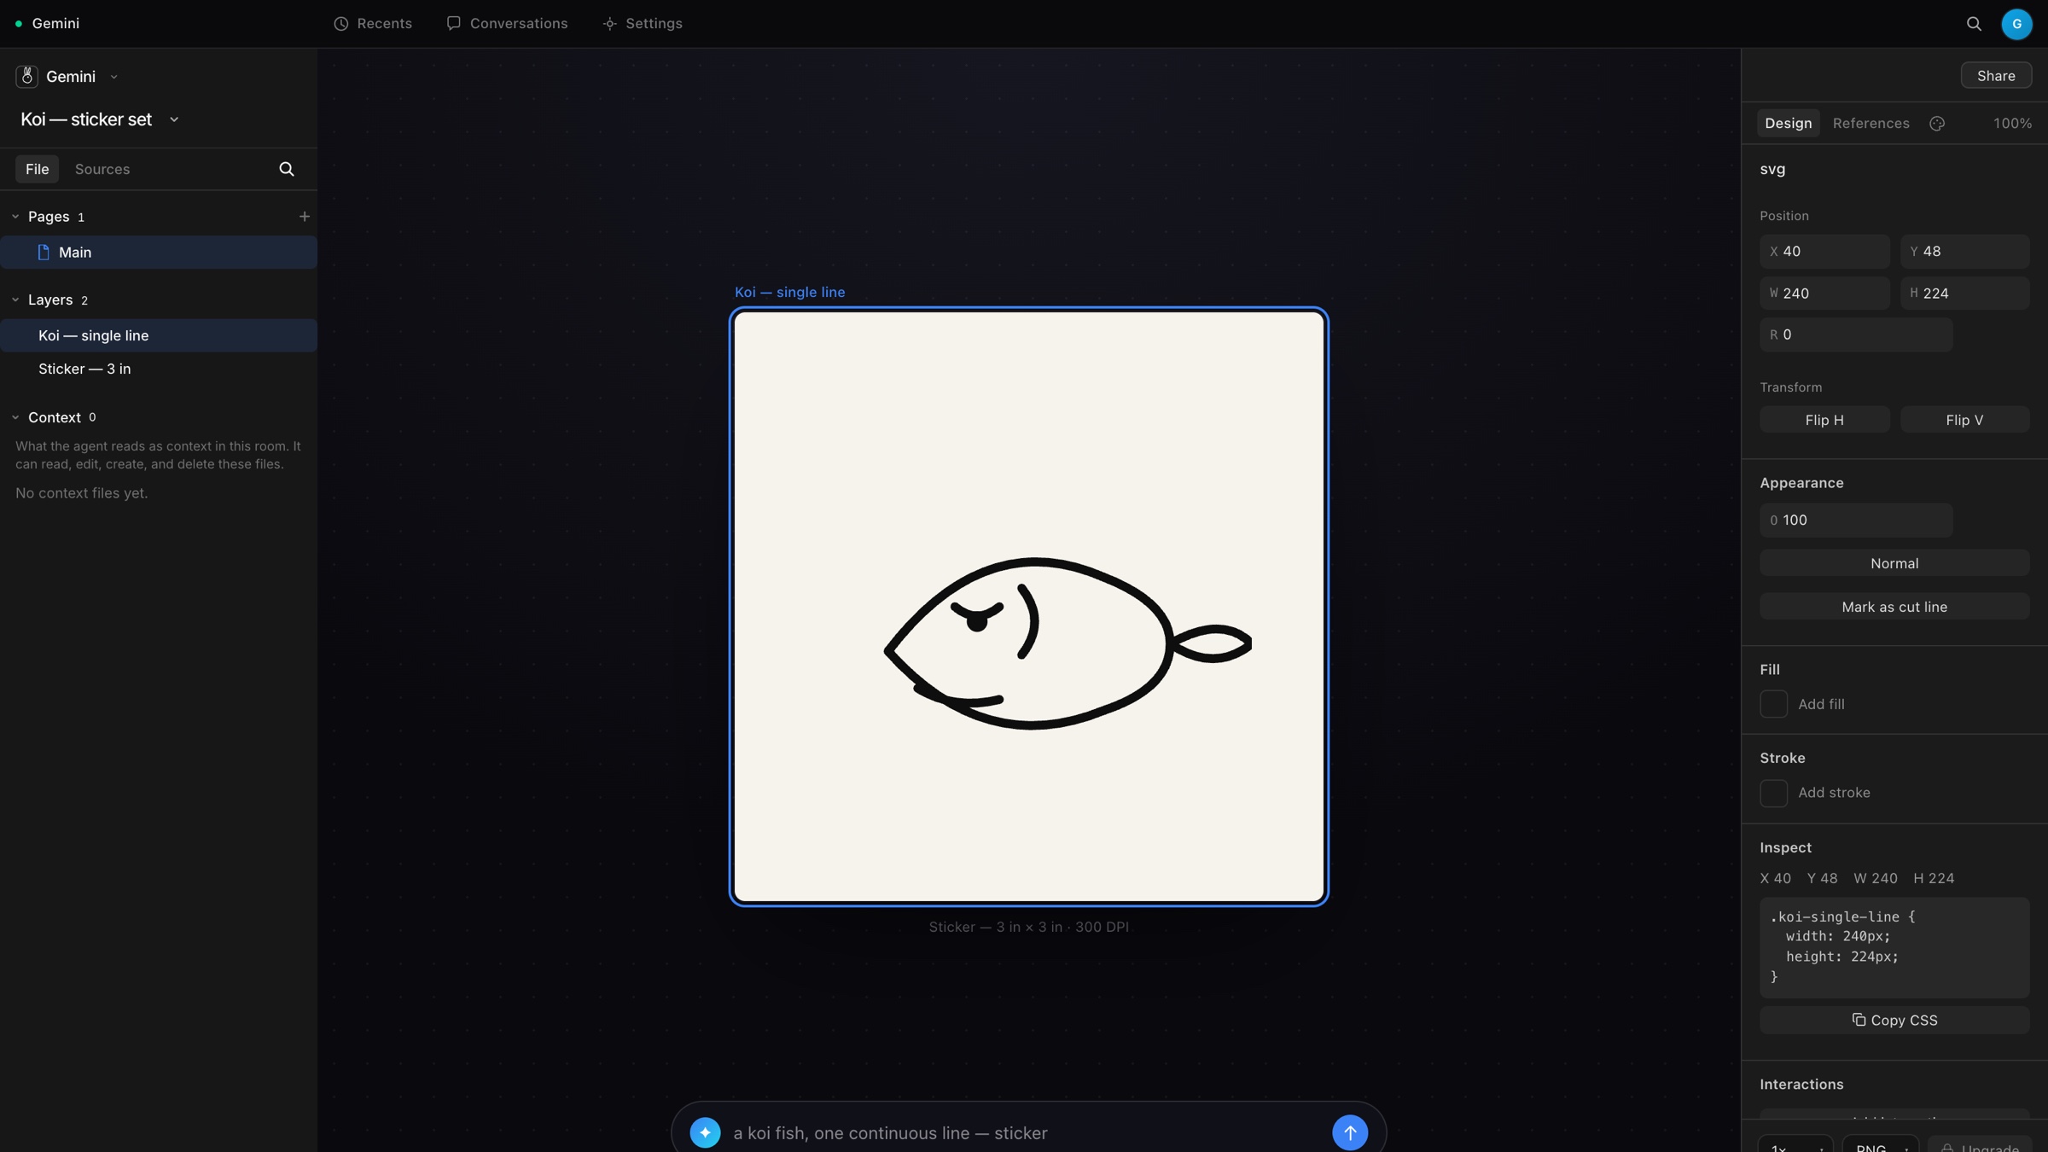
Task: Click the palette icon beside References
Action: click(x=1937, y=124)
